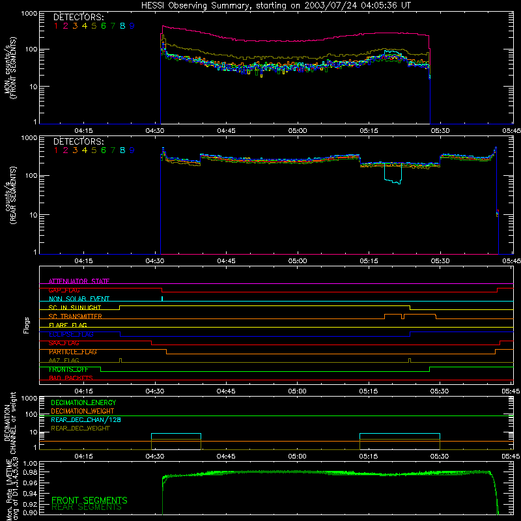
Task: Click the SAA_FLAG label
Action: click(64, 343)
